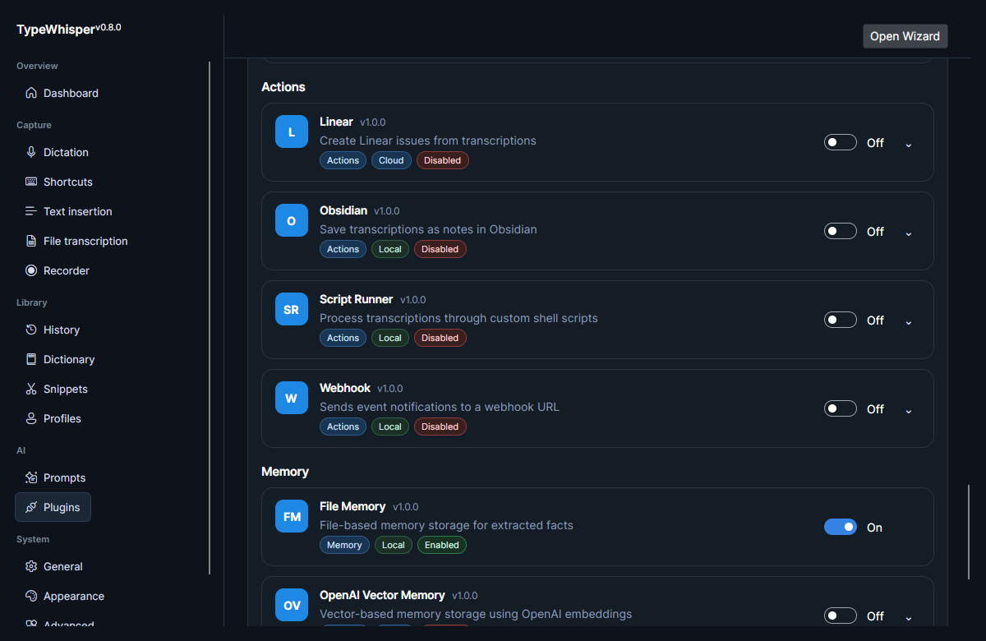
Task: Enable OpenAI Vector Memory toggle
Action: pyautogui.click(x=841, y=616)
